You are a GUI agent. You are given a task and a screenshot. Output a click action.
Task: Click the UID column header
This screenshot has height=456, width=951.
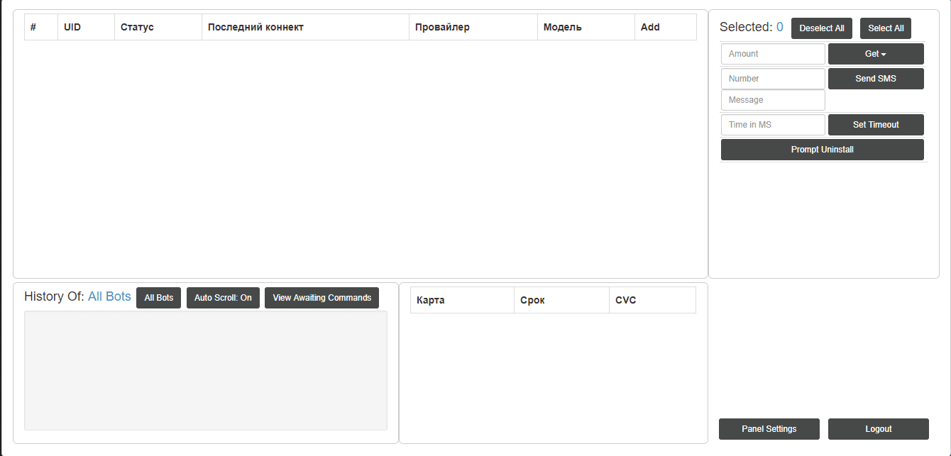72,27
